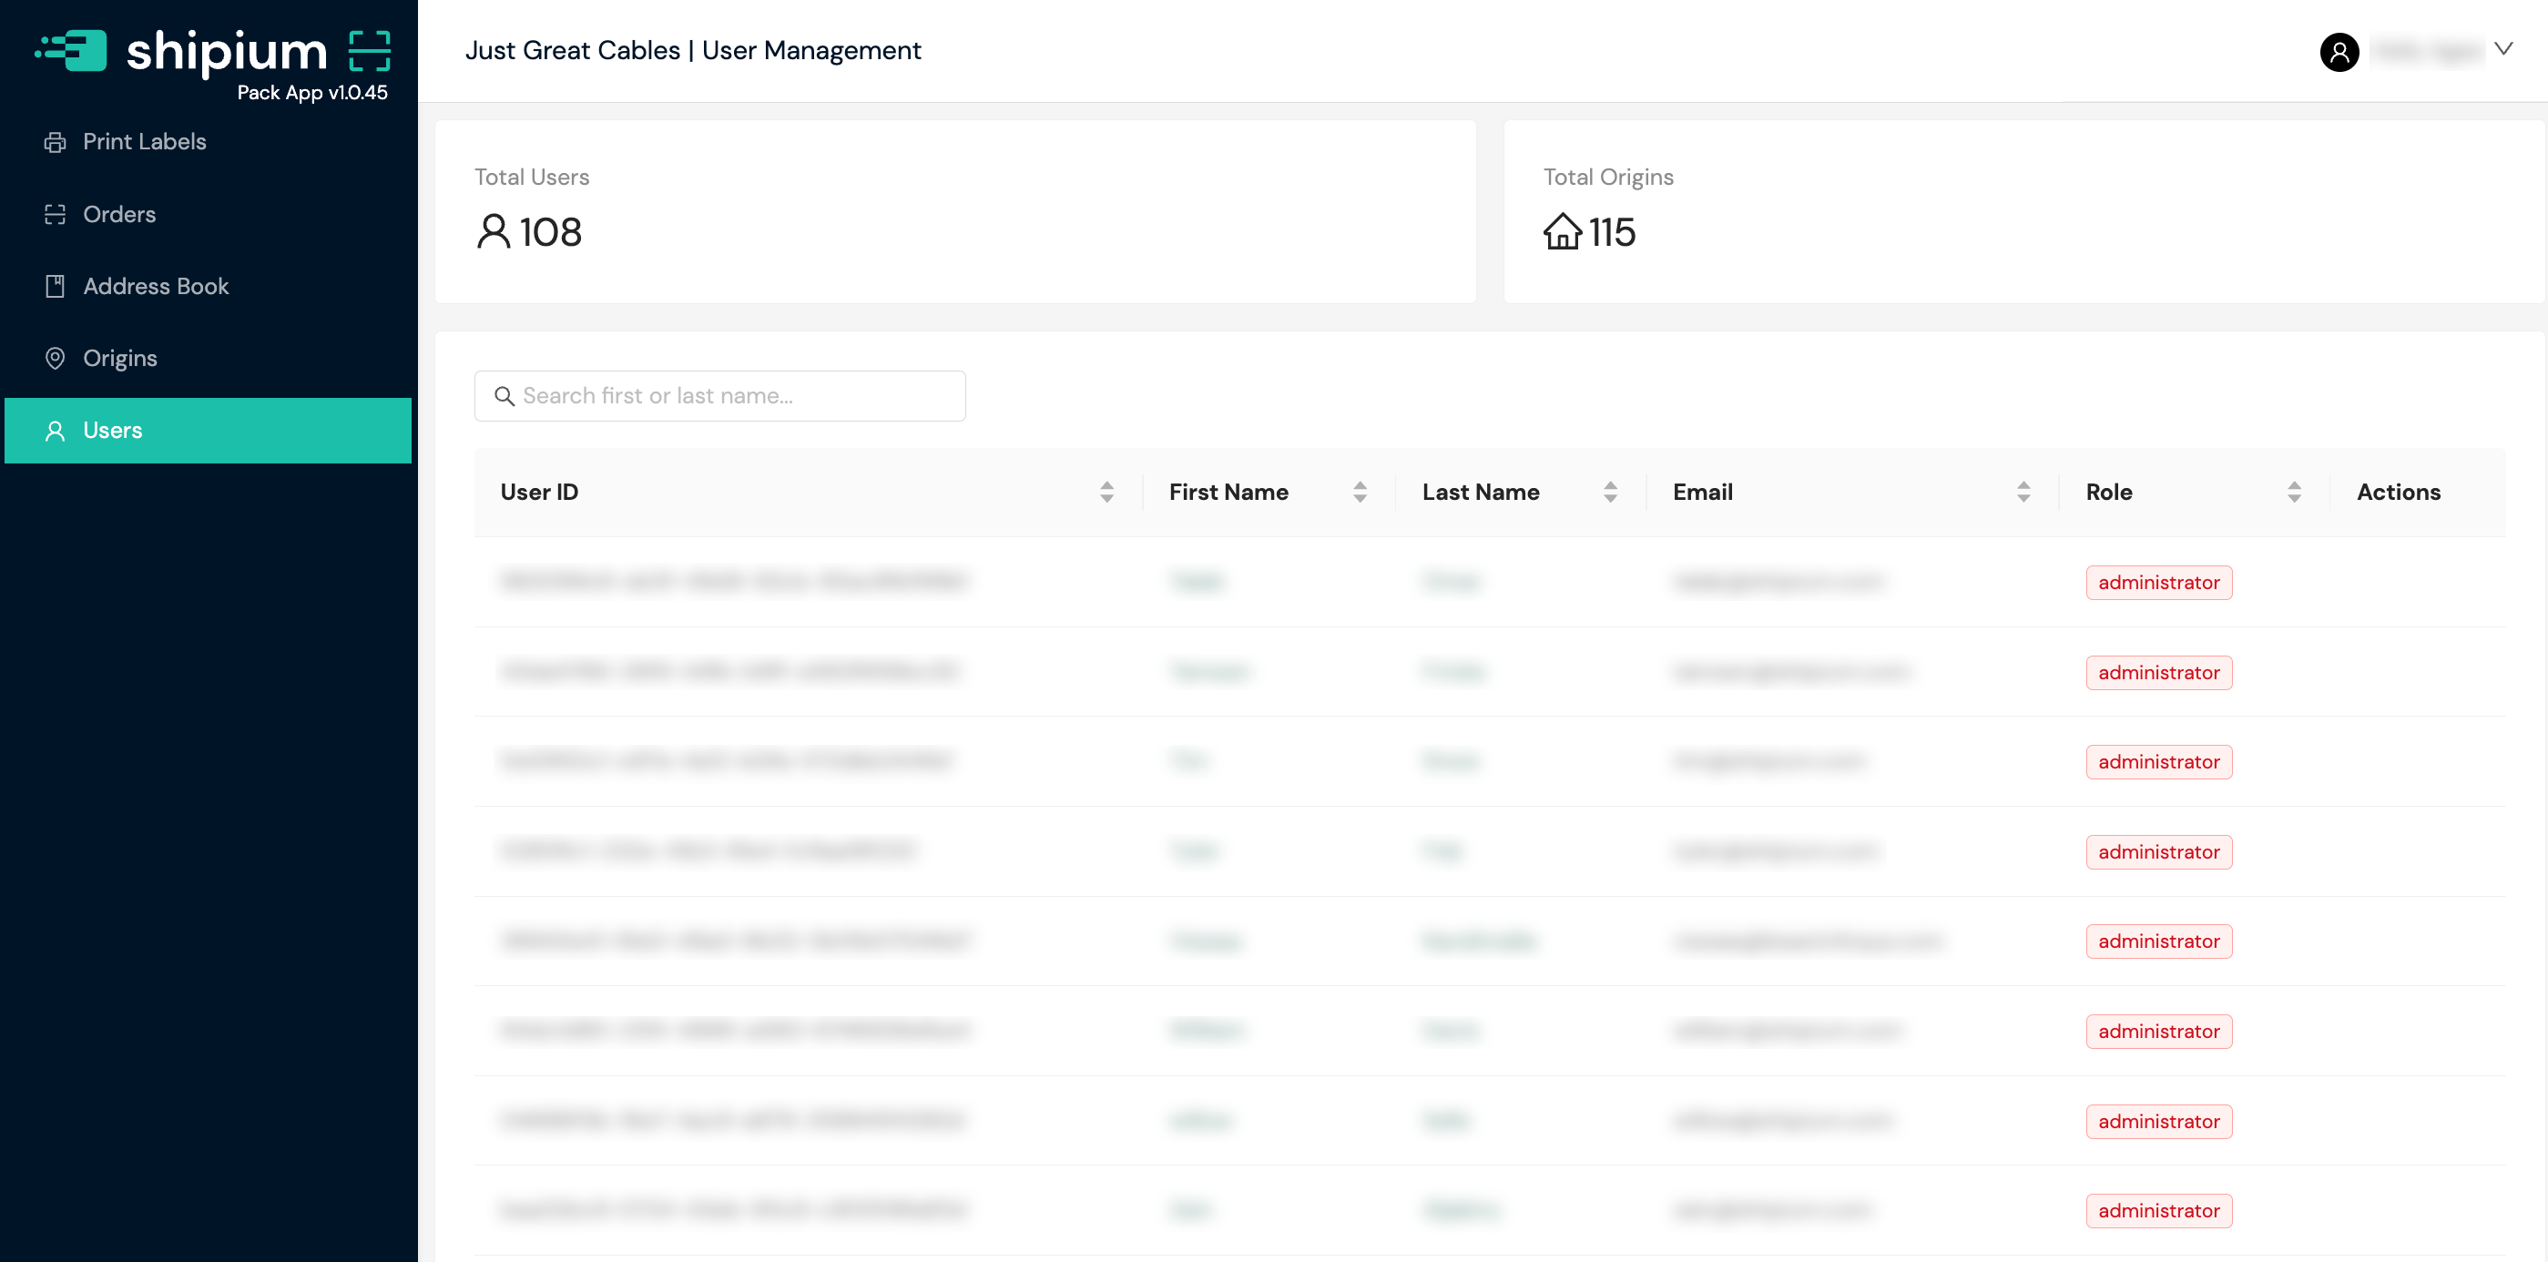Toggle sort arrows on Last Name column
2548x1262 pixels.
point(1610,493)
